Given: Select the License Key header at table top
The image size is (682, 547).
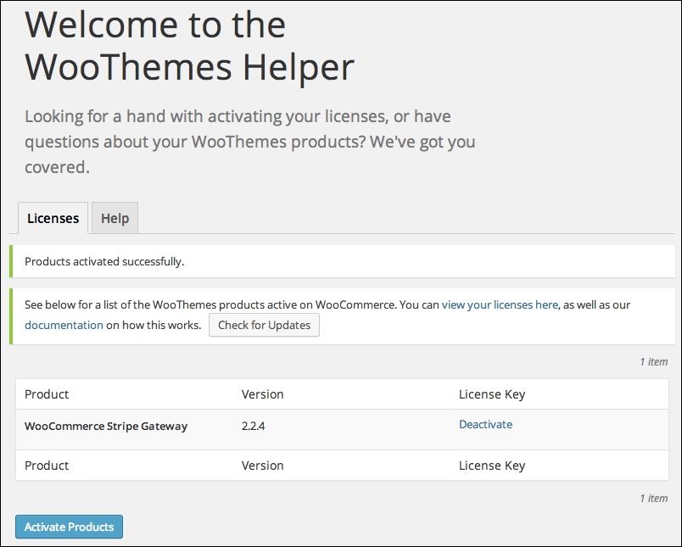Looking at the screenshot, I should 492,394.
